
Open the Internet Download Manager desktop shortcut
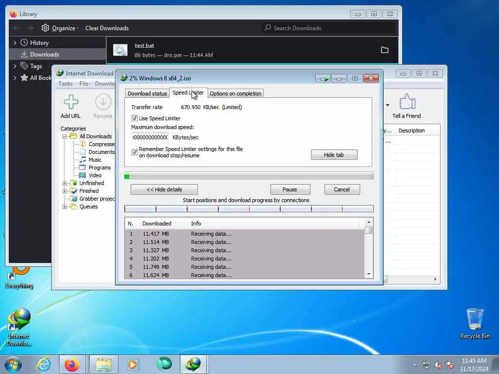[x=19, y=327]
